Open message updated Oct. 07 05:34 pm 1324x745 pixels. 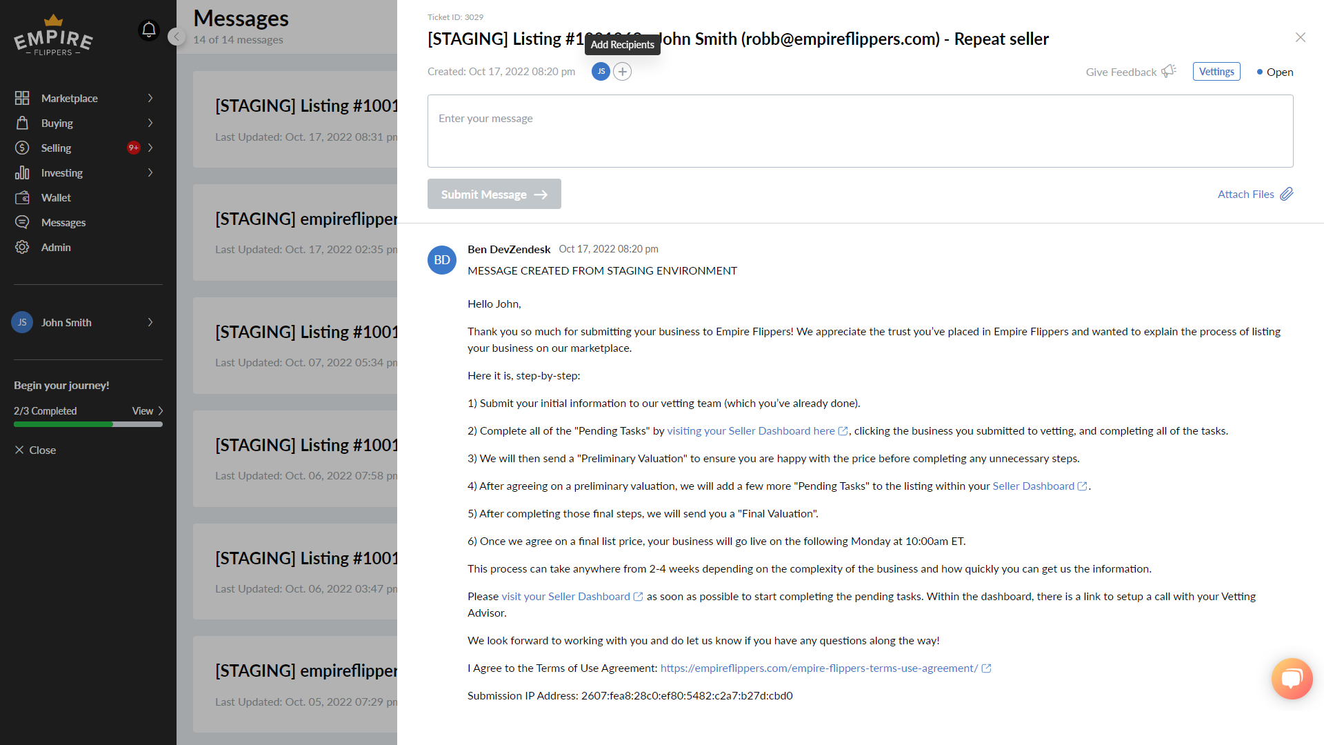tap(295, 346)
